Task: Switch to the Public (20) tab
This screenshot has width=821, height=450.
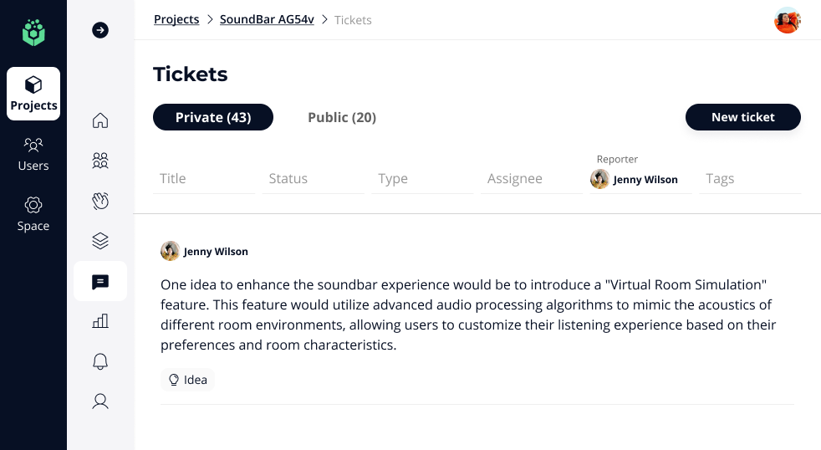Action: pyautogui.click(x=342, y=117)
